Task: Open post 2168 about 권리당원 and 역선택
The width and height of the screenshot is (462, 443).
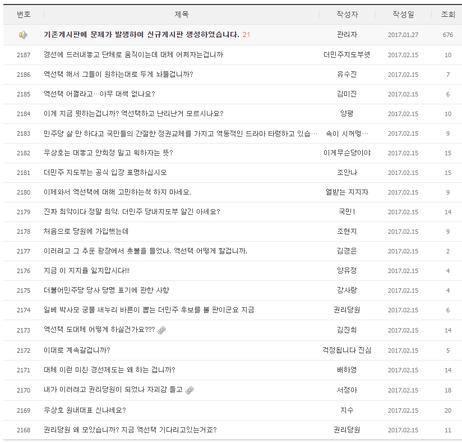Action: (129, 428)
